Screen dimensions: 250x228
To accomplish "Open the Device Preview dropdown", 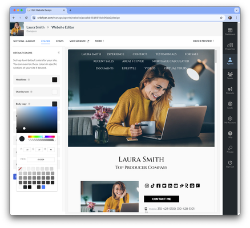I will point(203,41).
